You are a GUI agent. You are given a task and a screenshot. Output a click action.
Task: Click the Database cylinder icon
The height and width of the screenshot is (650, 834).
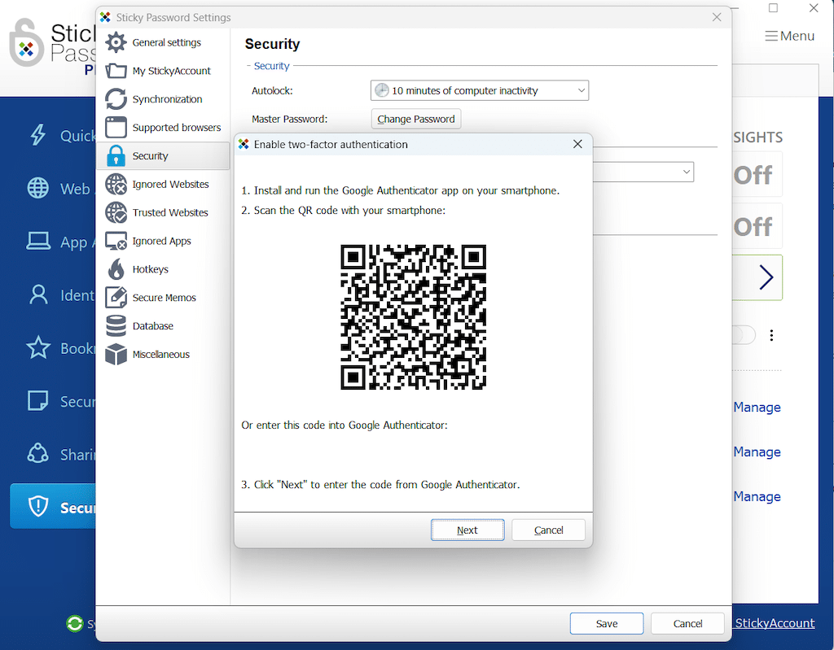pos(116,326)
